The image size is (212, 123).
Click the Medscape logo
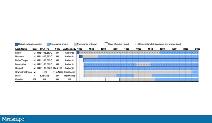[13, 119]
